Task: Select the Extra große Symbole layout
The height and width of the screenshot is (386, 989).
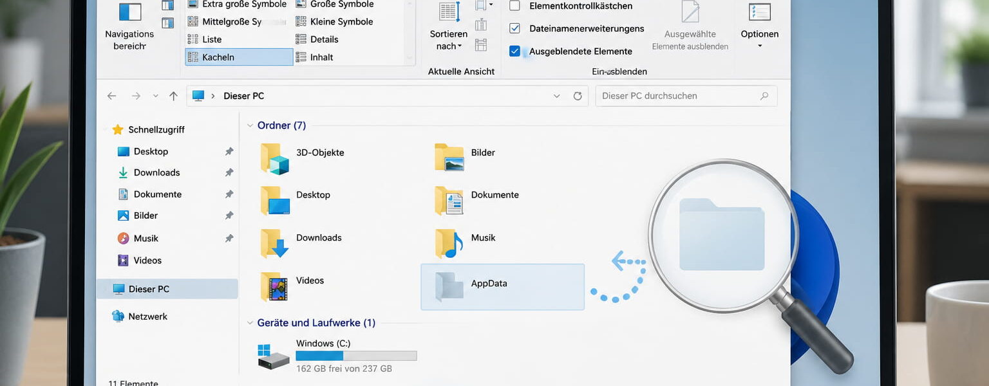Action: point(236,4)
